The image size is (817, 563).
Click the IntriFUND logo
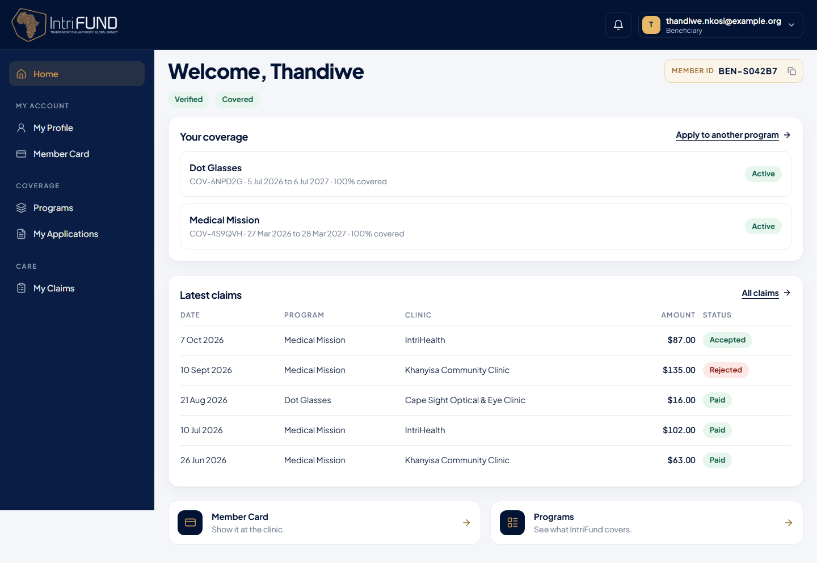[x=65, y=24]
